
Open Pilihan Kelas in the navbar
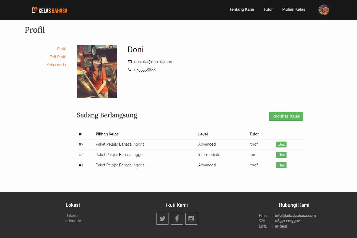tap(294, 9)
